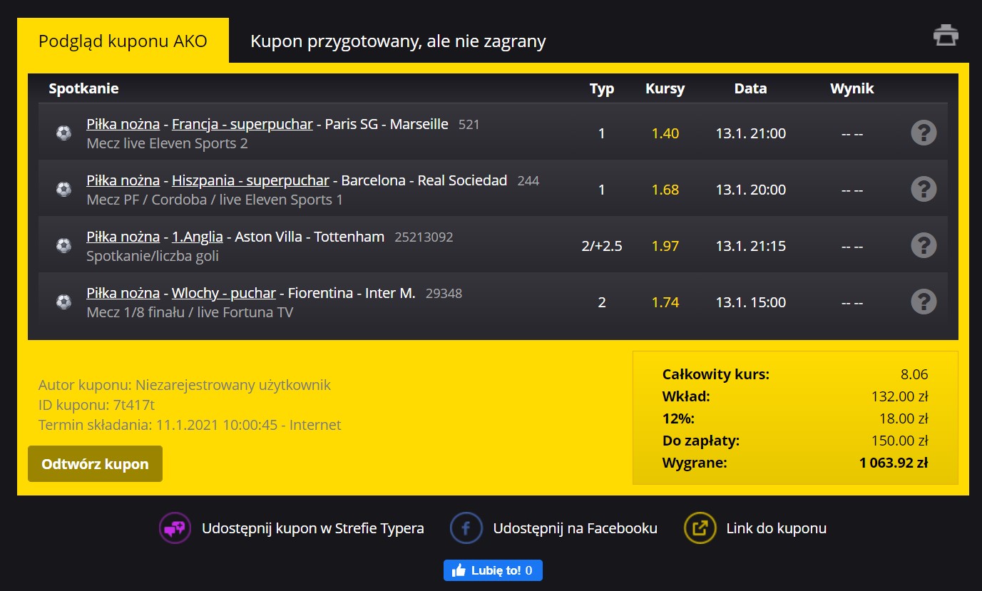Click Całkowity kurs value 8.06

(914, 374)
